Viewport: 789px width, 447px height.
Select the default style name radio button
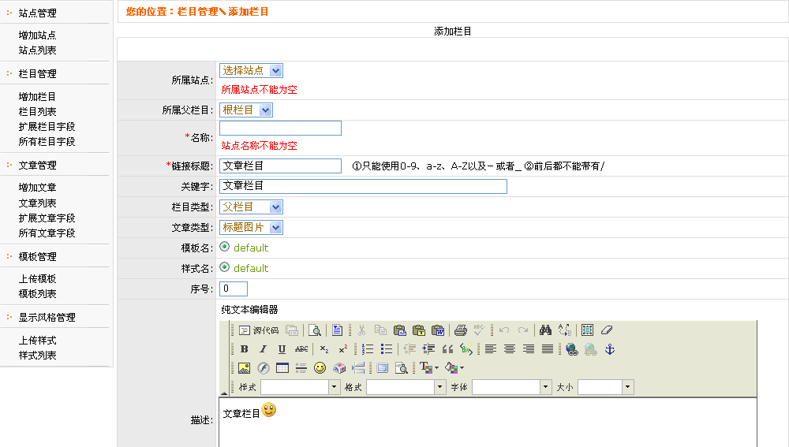225,268
